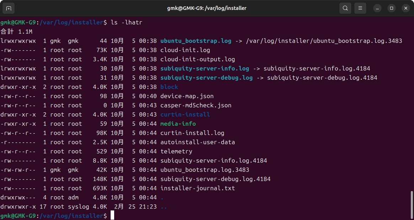Click the subiquity-server-debug.log symlink name
The width and height of the screenshot is (414, 220).
point(207,78)
